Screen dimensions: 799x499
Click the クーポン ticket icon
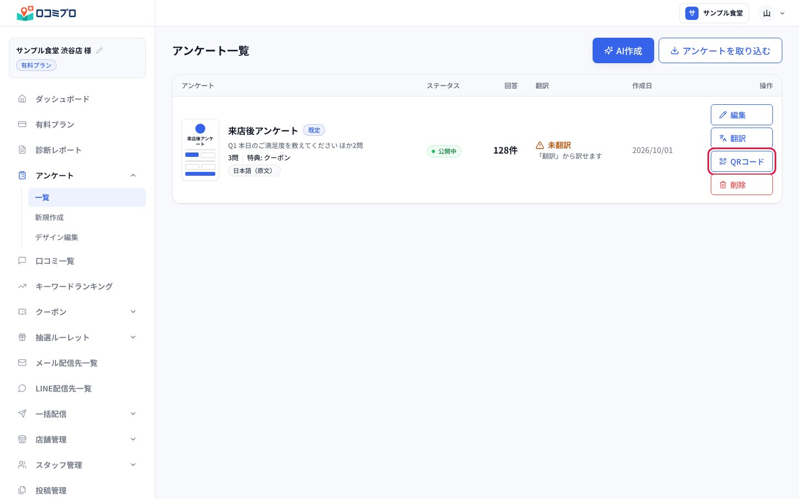coord(22,312)
